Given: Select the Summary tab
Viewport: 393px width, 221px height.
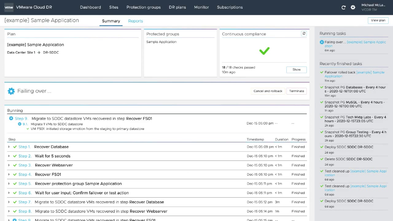Looking at the screenshot, I should [111, 21].
